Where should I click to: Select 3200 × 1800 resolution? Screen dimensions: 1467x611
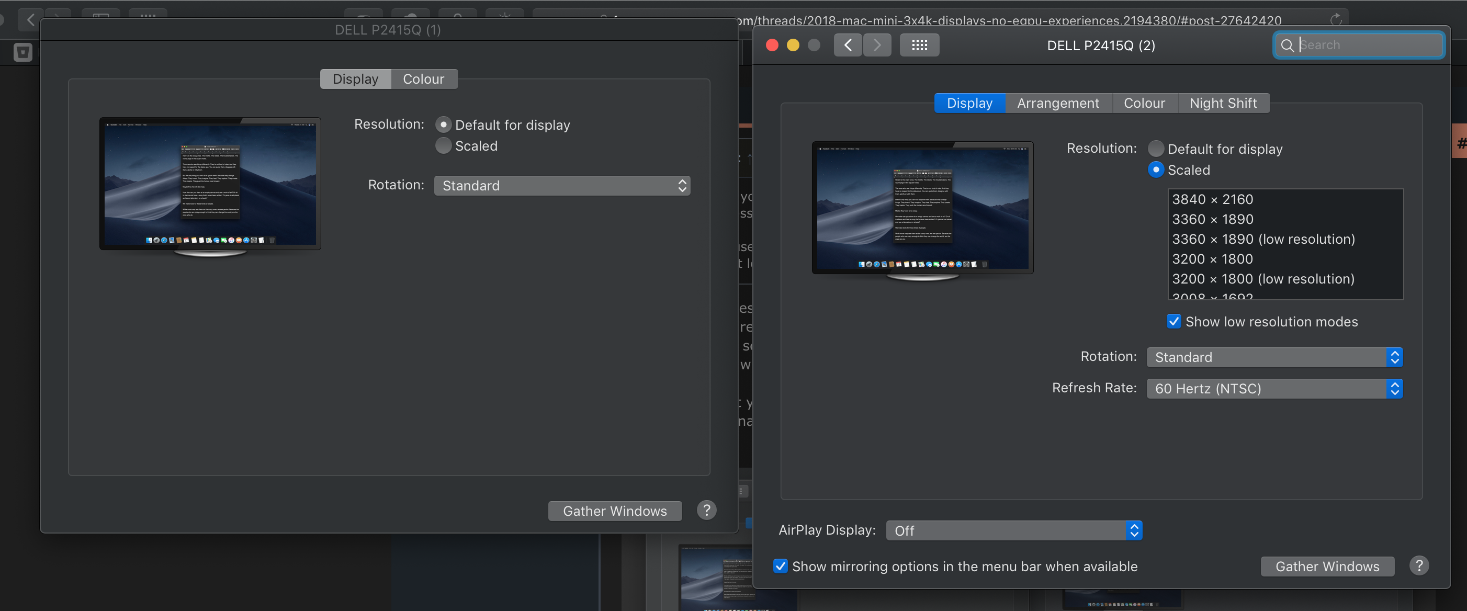coord(1285,259)
